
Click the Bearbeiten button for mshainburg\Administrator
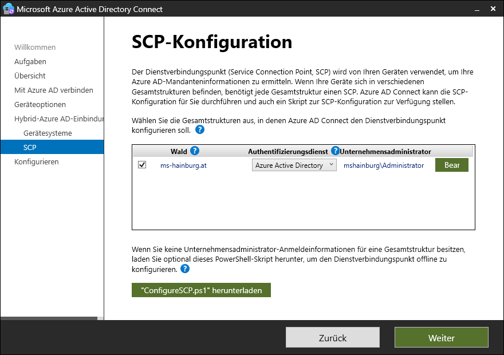pos(452,165)
